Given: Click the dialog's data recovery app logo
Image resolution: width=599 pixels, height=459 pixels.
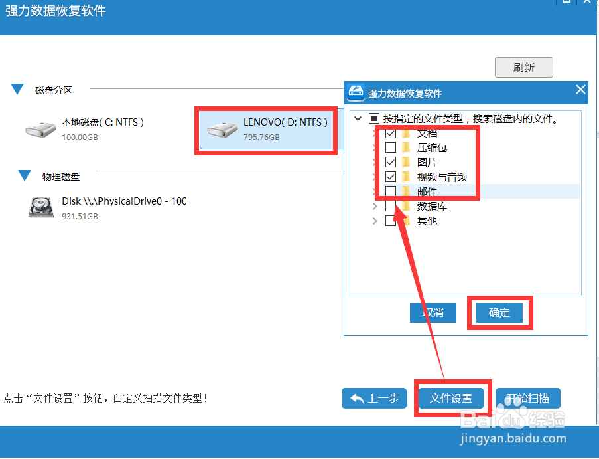Looking at the screenshot, I should click(356, 92).
